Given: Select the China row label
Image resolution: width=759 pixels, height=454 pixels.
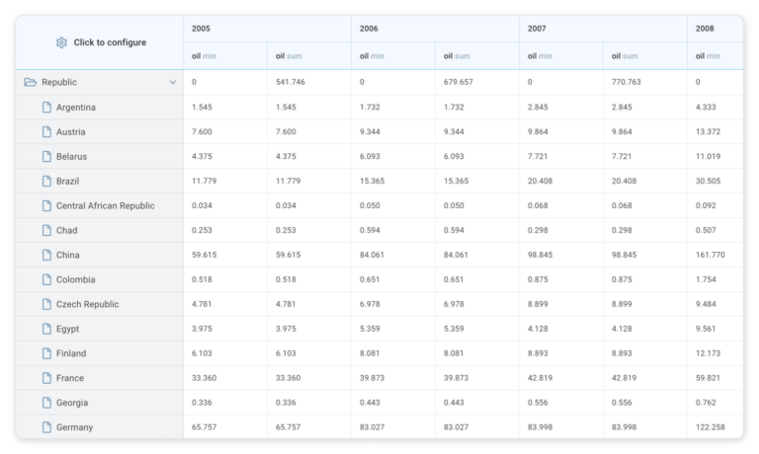Looking at the screenshot, I should click(x=68, y=256).
